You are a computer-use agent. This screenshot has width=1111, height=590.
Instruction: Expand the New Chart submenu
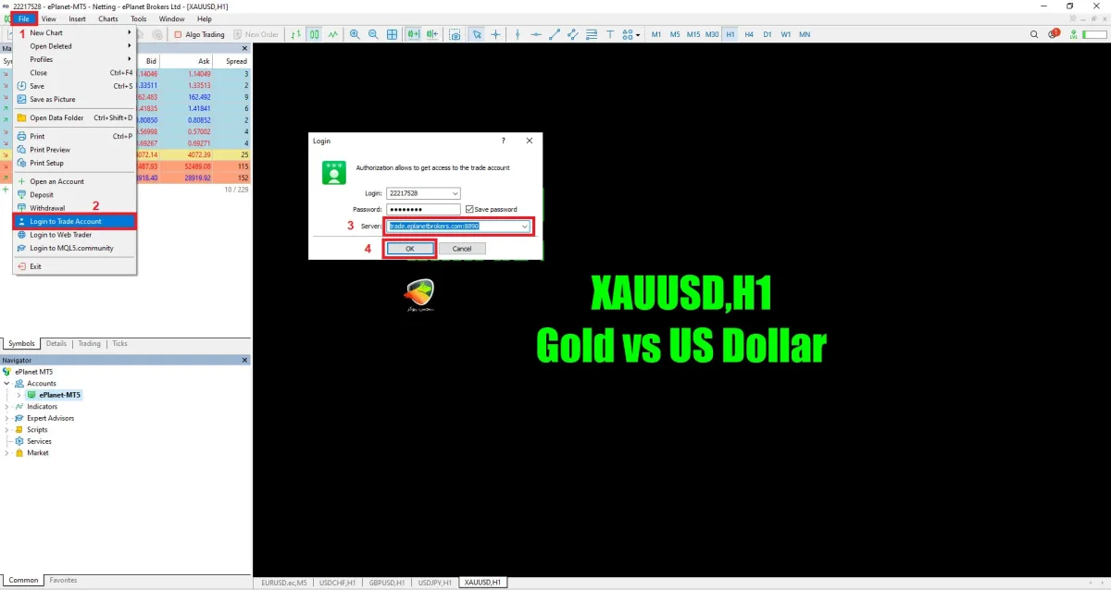tap(75, 32)
